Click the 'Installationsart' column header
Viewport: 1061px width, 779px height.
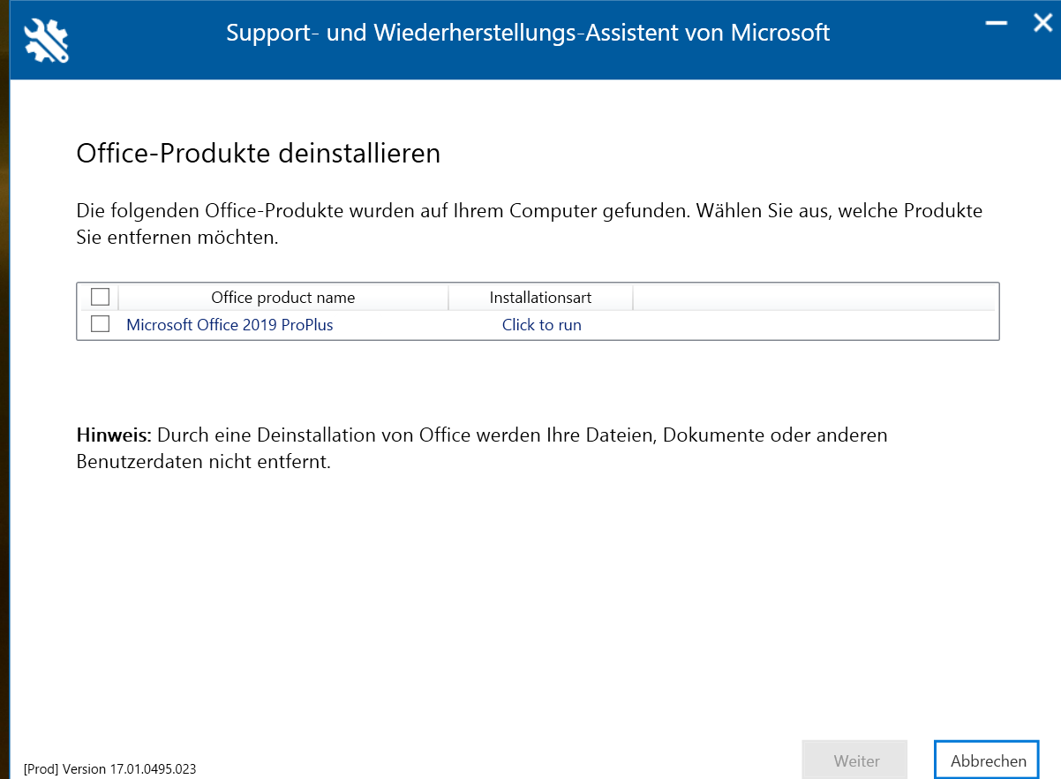(x=540, y=298)
